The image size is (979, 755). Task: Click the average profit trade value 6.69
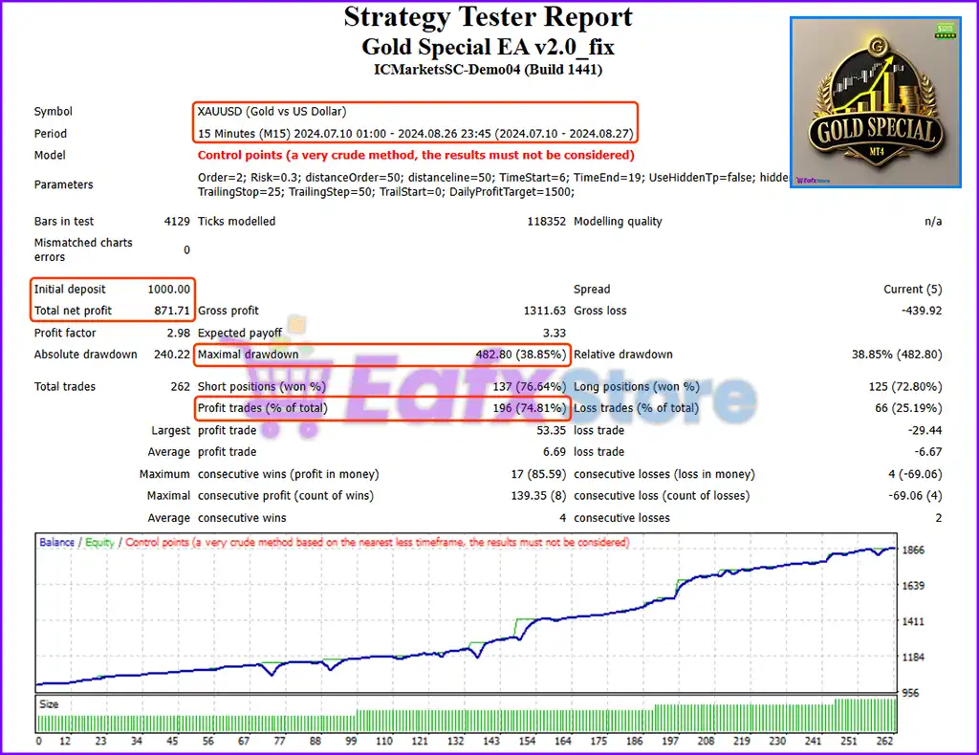click(x=554, y=451)
